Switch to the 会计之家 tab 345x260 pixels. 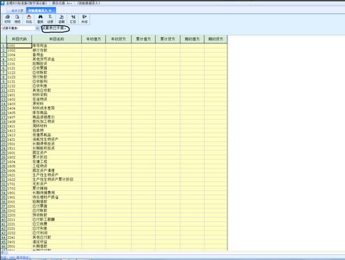pyautogui.click(x=16, y=10)
